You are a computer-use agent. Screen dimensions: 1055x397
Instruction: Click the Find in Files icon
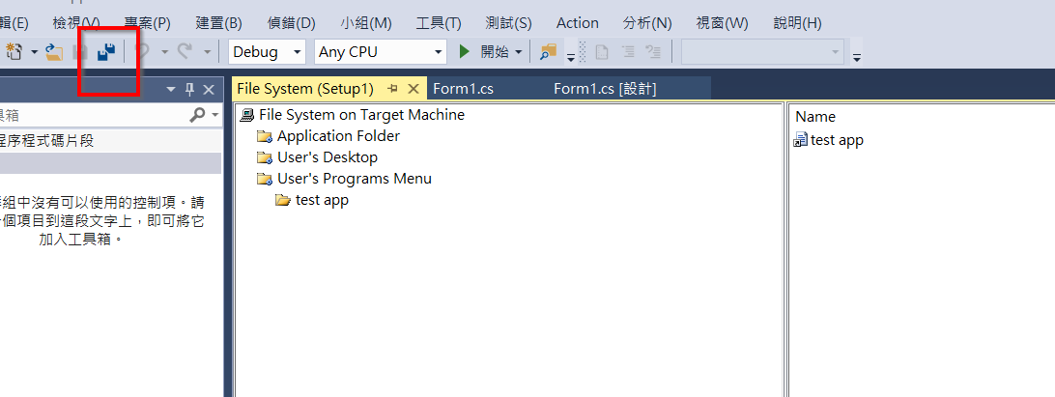549,52
